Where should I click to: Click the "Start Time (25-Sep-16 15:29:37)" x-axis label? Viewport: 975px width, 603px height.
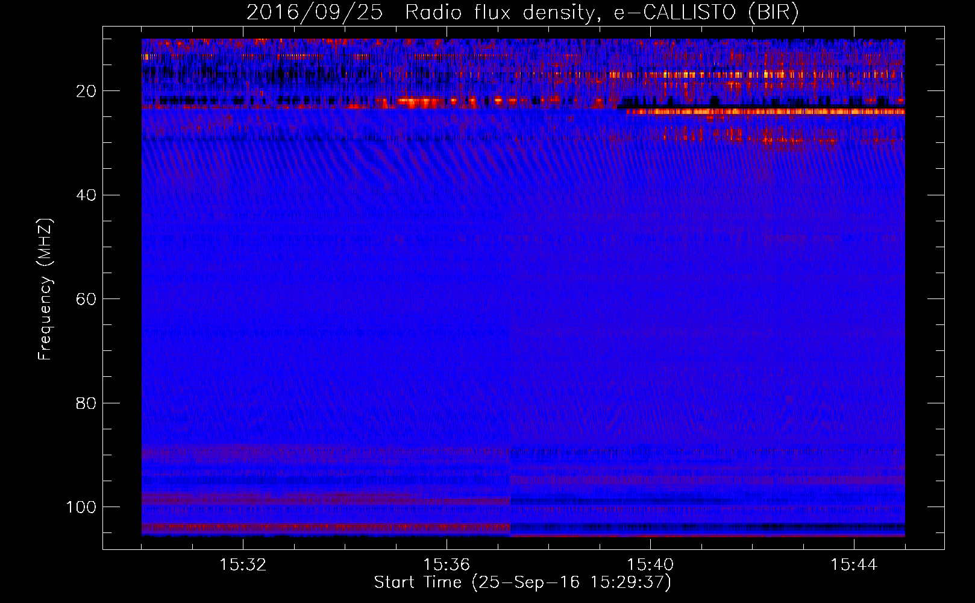point(522,582)
